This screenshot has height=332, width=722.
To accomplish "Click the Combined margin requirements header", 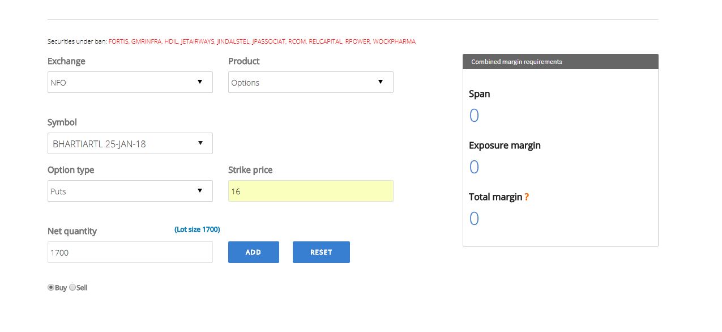I will (561, 62).
